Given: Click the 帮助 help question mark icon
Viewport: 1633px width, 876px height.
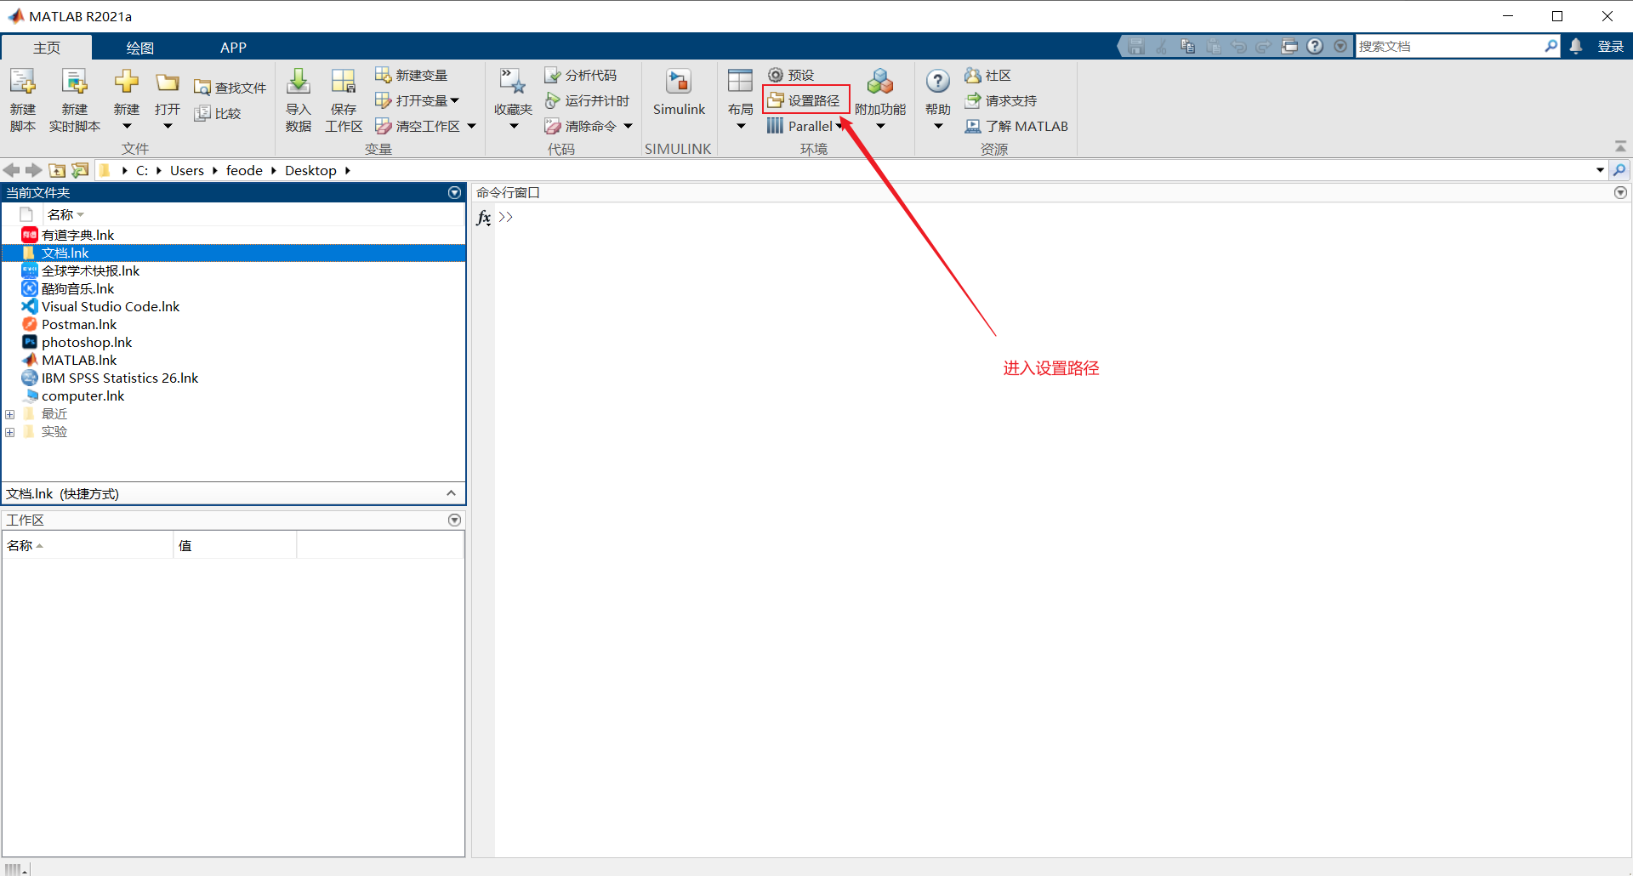Looking at the screenshot, I should click(937, 82).
